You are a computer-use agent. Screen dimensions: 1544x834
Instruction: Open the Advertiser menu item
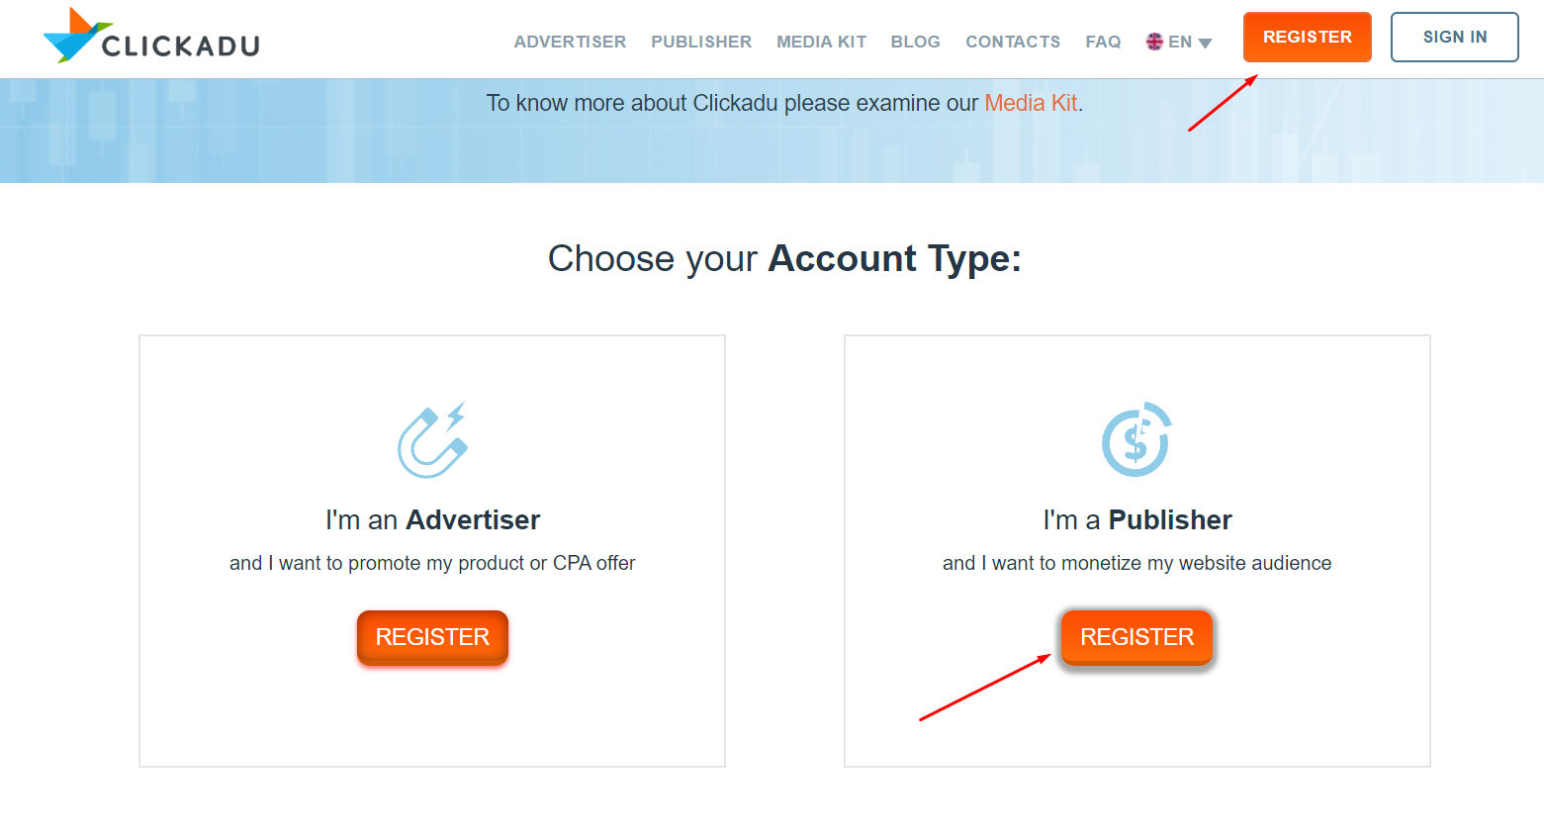point(570,42)
